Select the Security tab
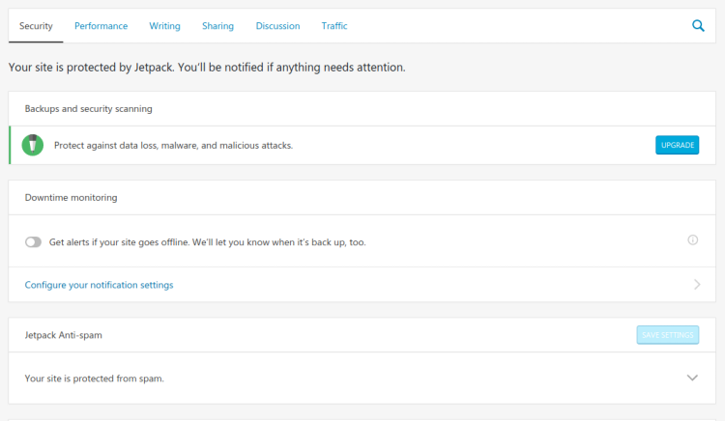 coord(36,26)
